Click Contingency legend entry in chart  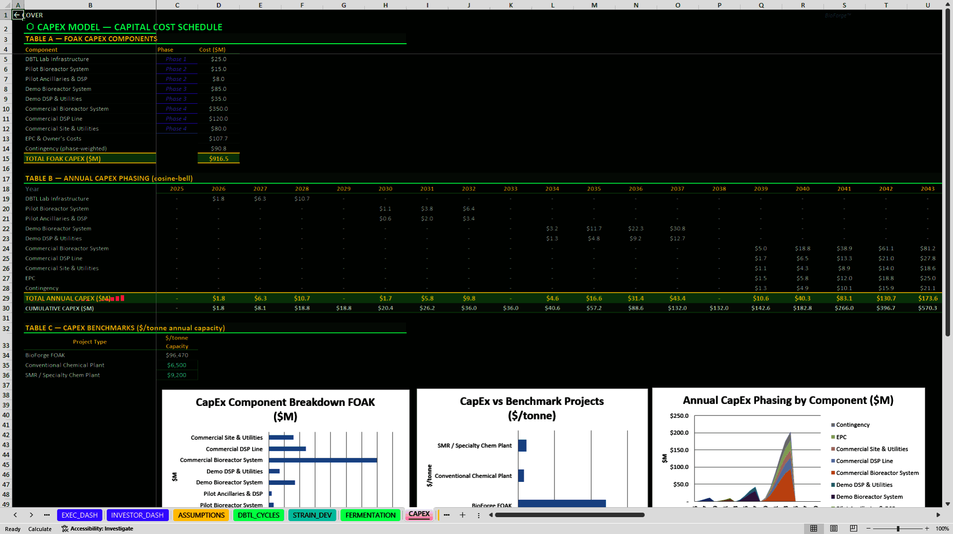point(850,425)
